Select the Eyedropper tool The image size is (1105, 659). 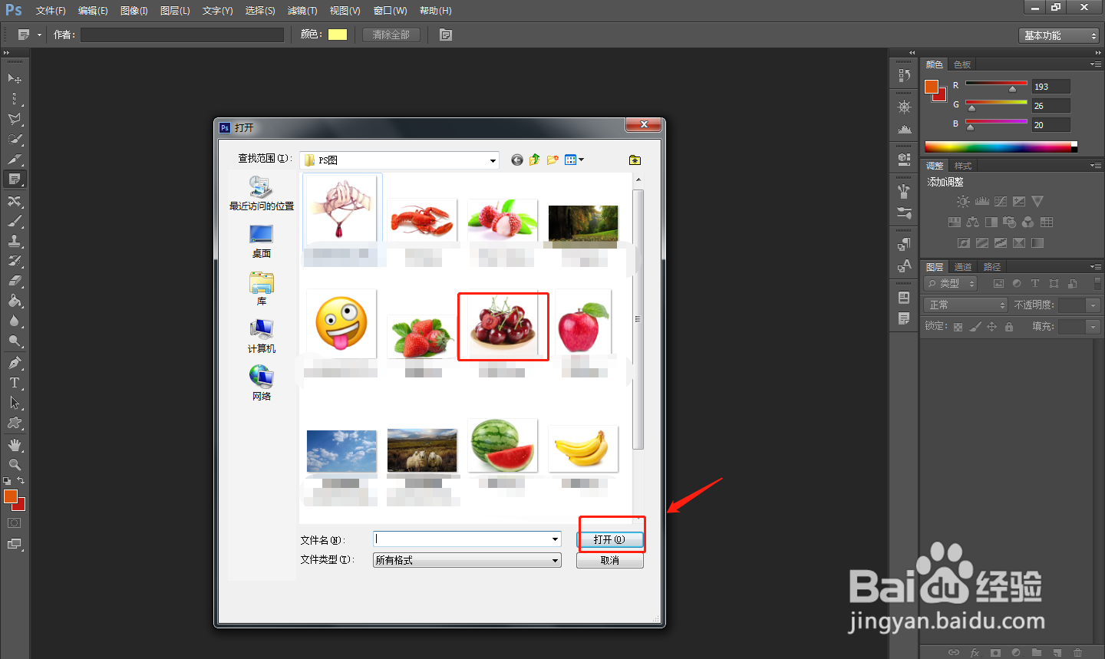pos(14,159)
